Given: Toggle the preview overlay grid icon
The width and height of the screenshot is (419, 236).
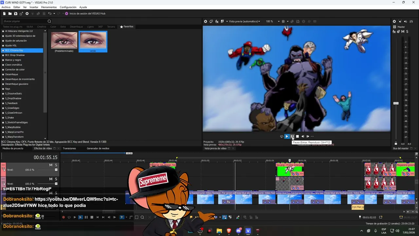Looking at the screenshot, I should (283, 21).
